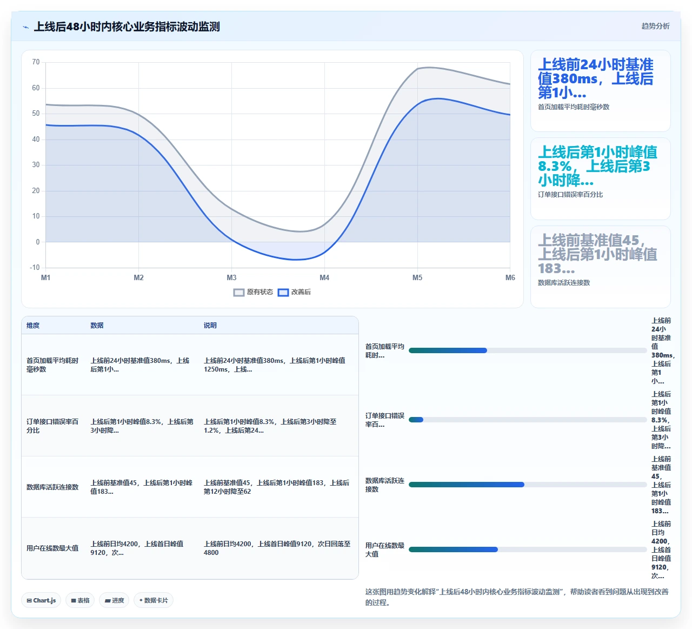Select the Chart.js tag chip
The height and width of the screenshot is (629, 692).
(42, 600)
